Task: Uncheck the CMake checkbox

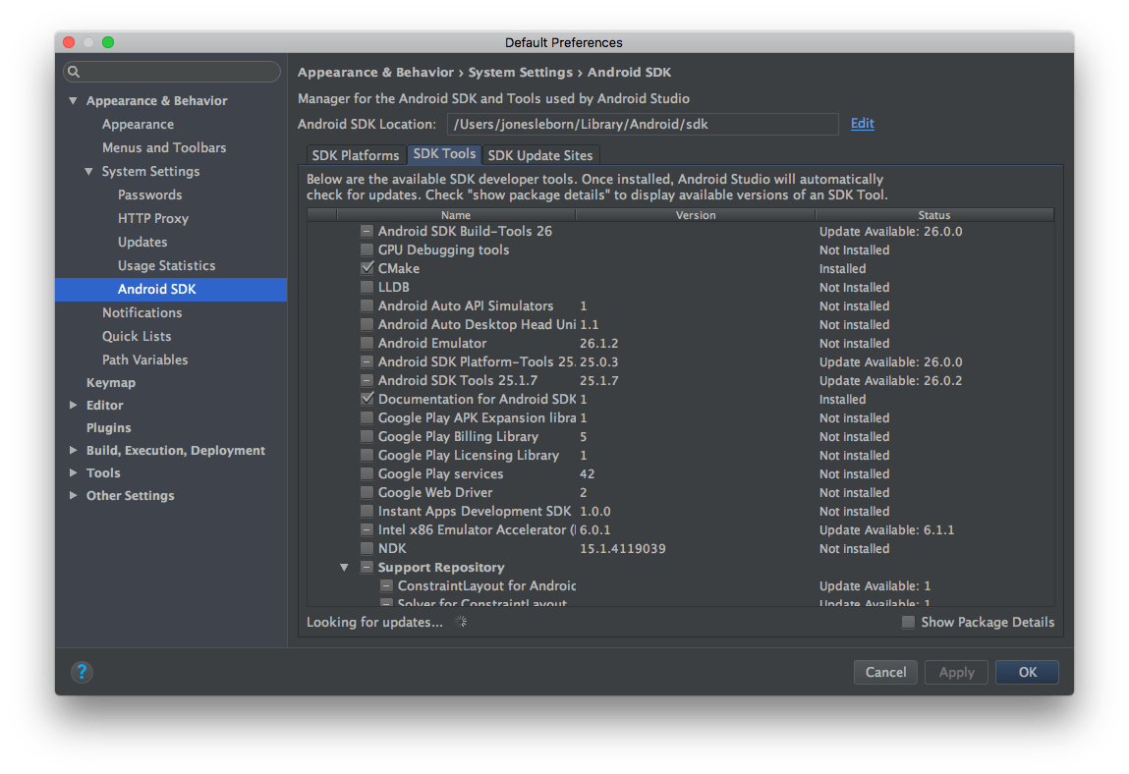Action: tap(367, 268)
